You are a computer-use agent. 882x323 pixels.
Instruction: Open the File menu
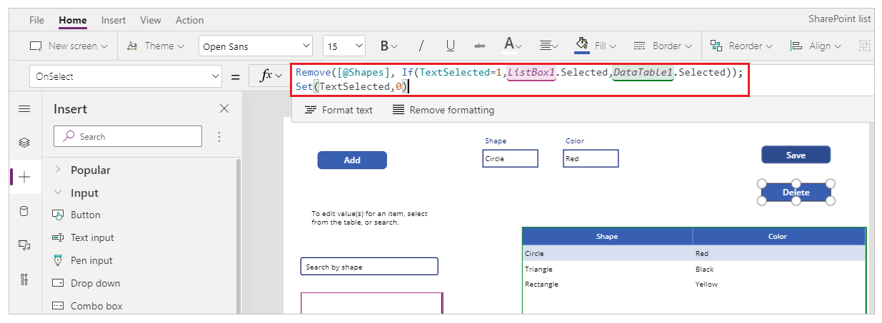pos(37,20)
